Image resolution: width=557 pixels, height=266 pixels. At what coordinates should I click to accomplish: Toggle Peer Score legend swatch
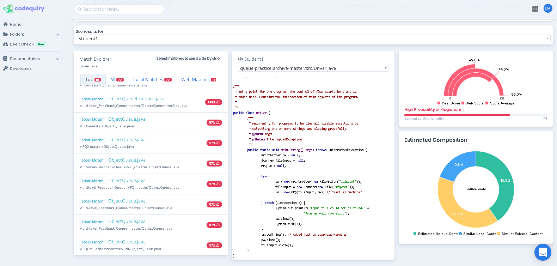click(439, 103)
